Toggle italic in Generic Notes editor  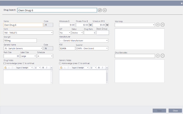coord(102,68)
